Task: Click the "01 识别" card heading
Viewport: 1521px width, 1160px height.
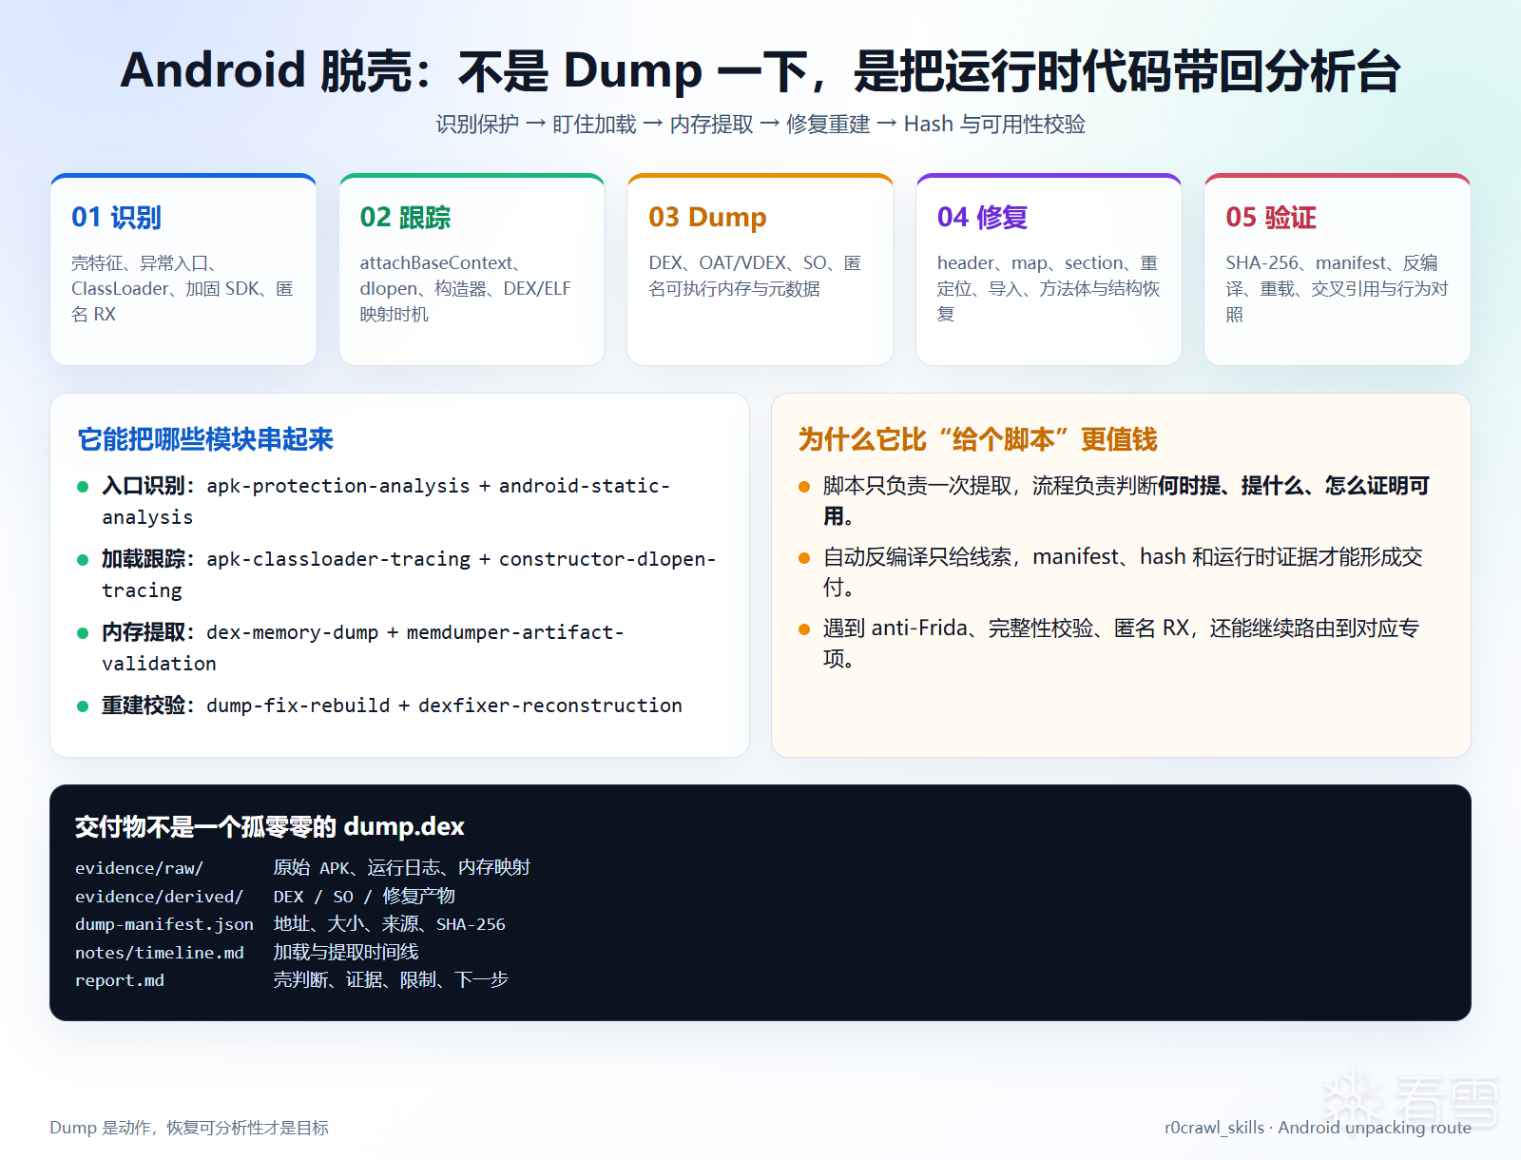Action: pyautogui.click(x=116, y=218)
